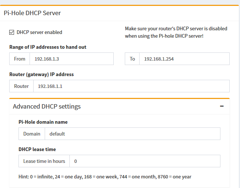240x188 pixels.
Task: Click the 'From' field prefix label
Action: (x=20, y=59)
